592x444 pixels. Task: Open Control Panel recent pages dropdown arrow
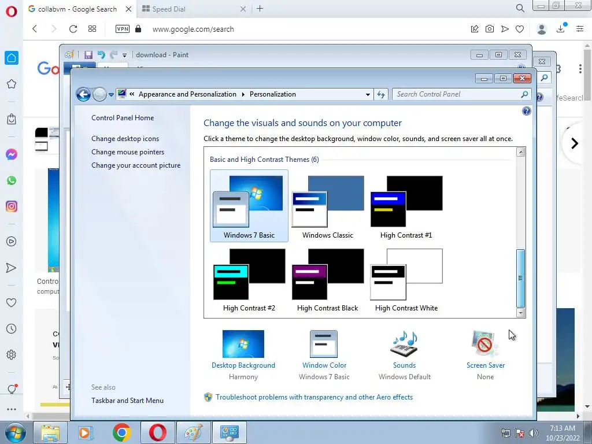point(112,95)
